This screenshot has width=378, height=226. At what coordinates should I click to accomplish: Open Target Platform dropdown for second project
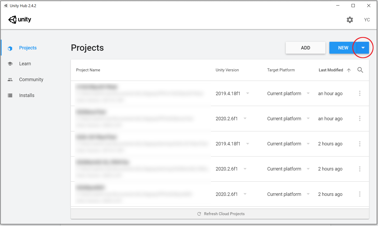point(308,118)
